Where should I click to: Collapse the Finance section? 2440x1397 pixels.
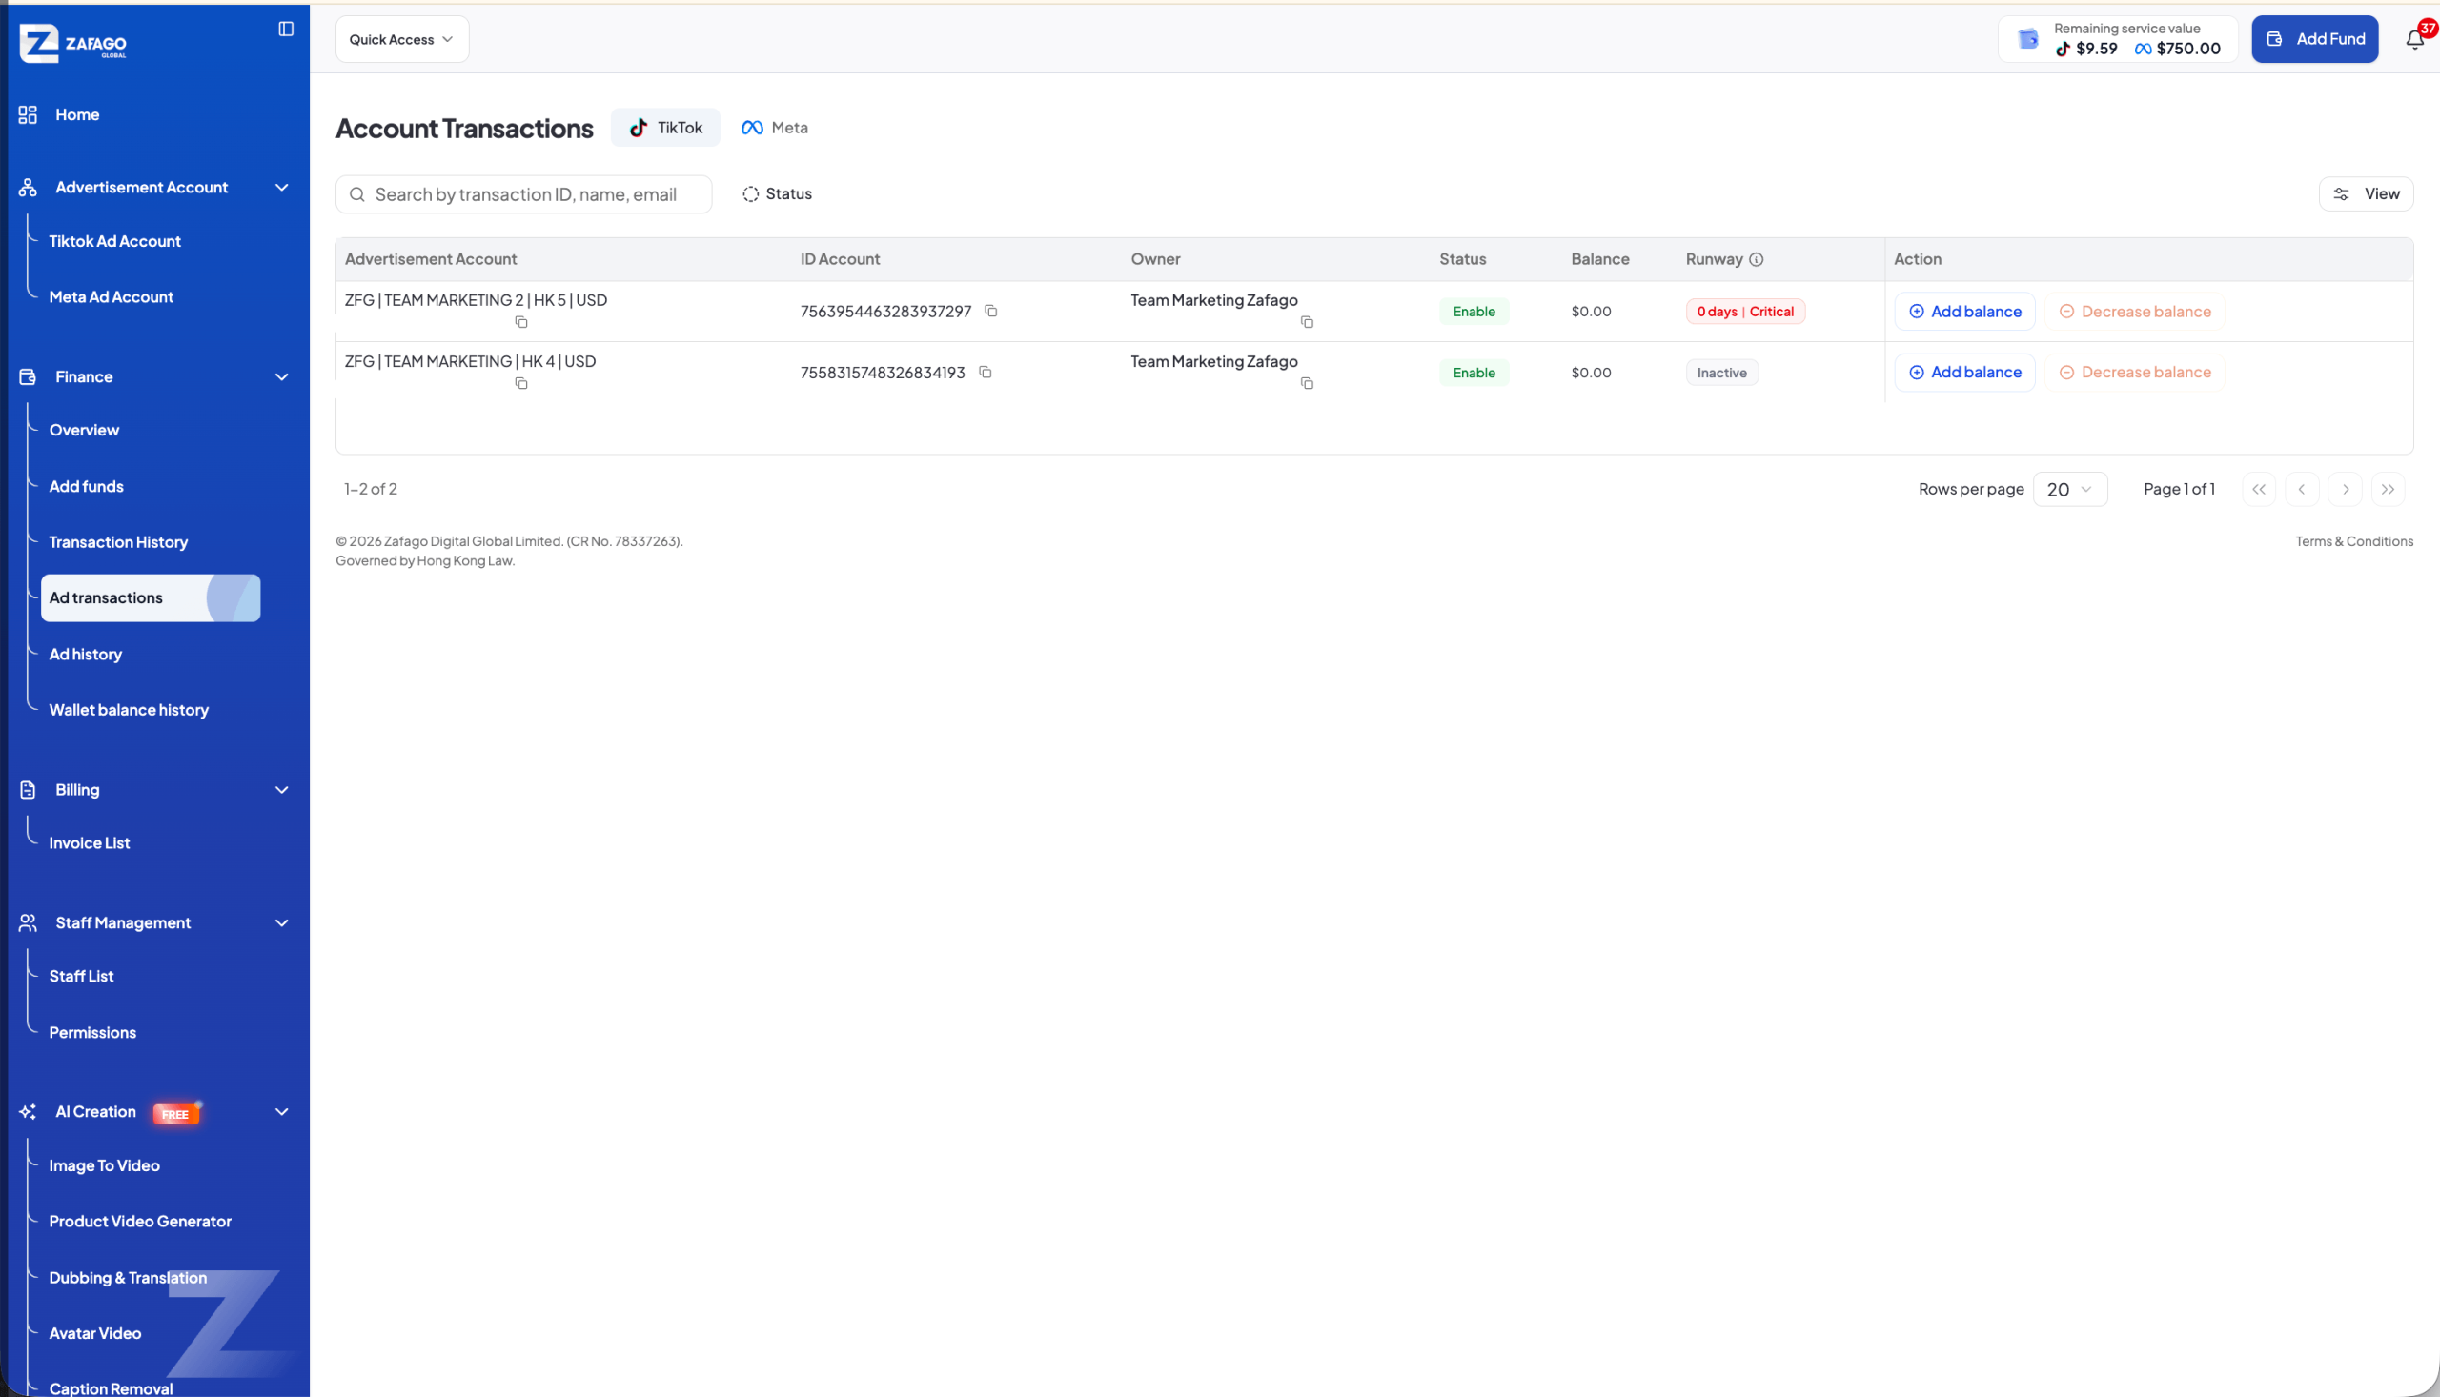(x=282, y=377)
